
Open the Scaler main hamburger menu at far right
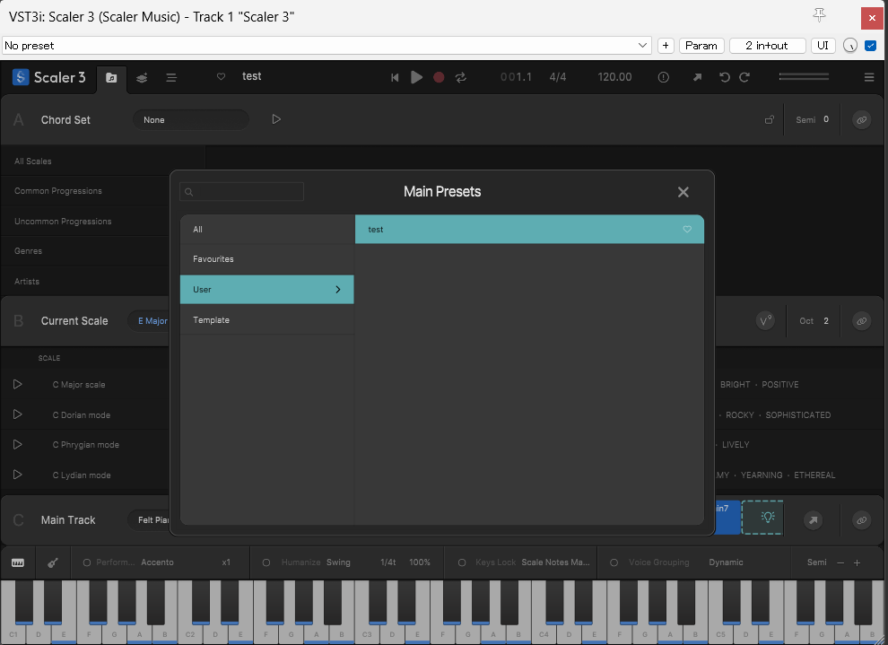(x=869, y=77)
